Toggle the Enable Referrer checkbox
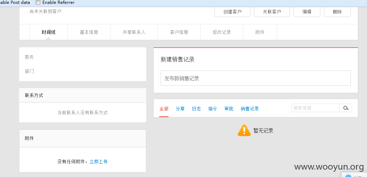This screenshot has width=367, height=177. click(x=38, y=2)
